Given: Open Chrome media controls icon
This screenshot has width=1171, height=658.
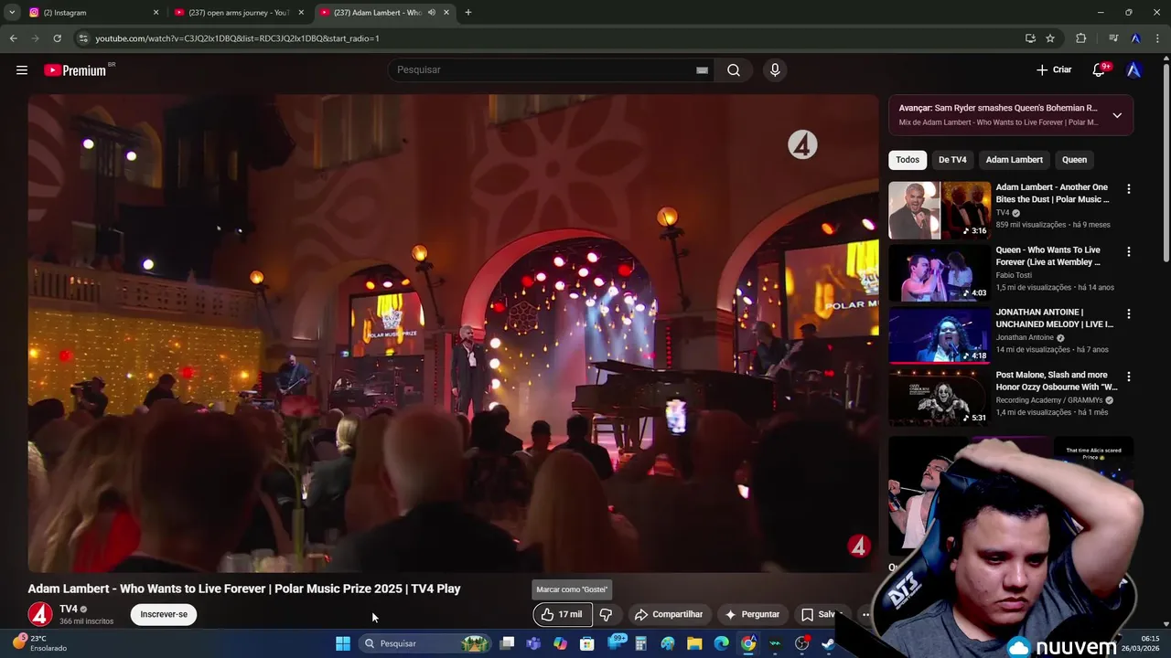Looking at the screenshot, I should pos(1113,38).
